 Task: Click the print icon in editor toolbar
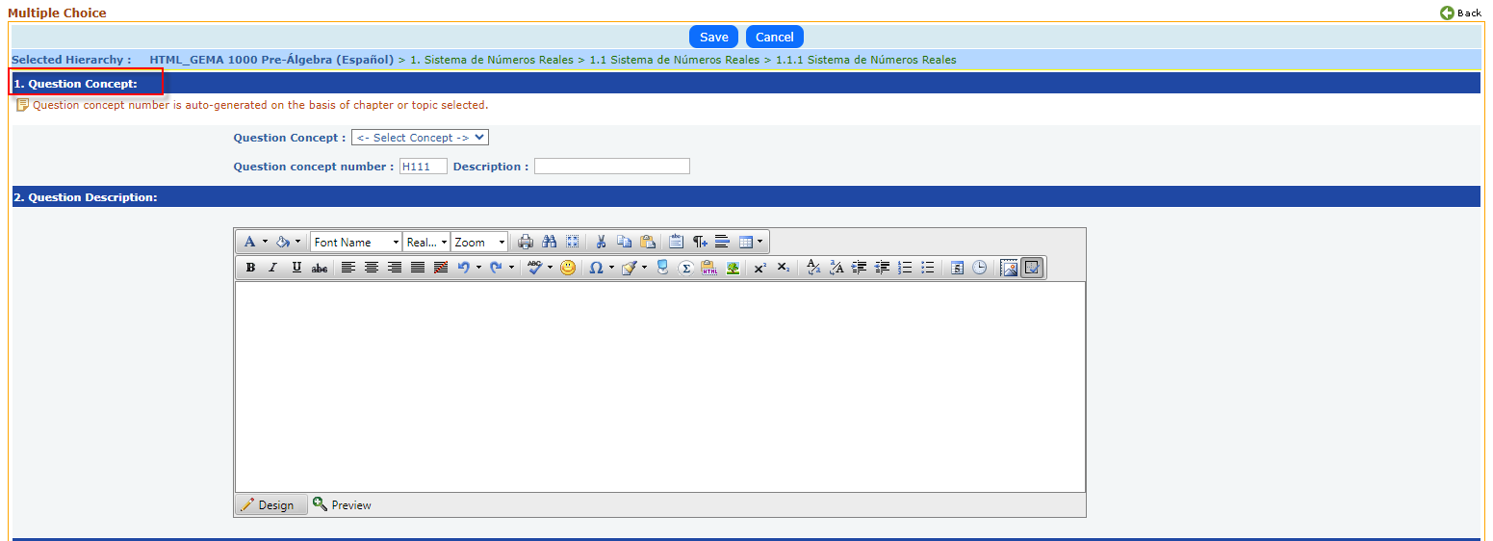coord(526,243)
